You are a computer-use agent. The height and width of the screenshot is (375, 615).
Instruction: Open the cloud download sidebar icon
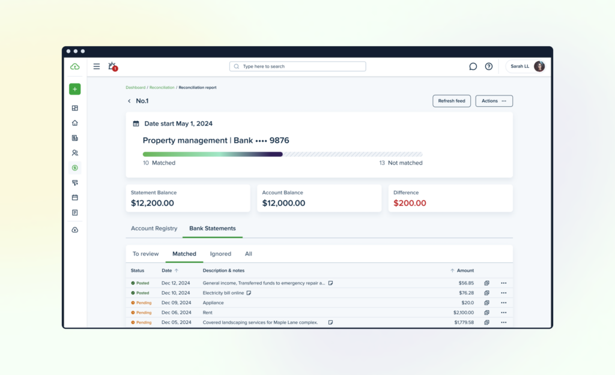pos(75,230)
